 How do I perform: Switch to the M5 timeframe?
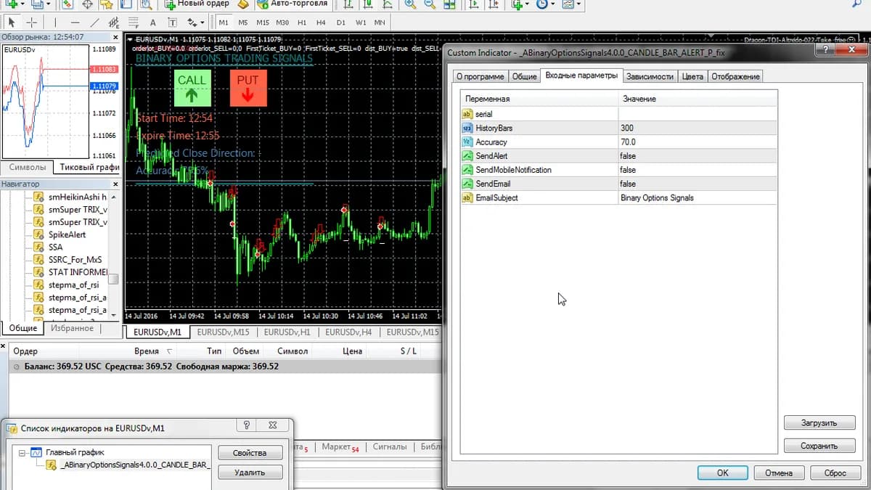tap(242, 23)
